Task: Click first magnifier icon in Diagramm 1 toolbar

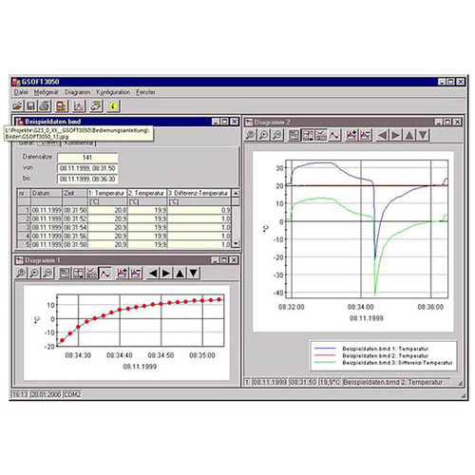Action: pyautogui.click(x=21, y=273)
